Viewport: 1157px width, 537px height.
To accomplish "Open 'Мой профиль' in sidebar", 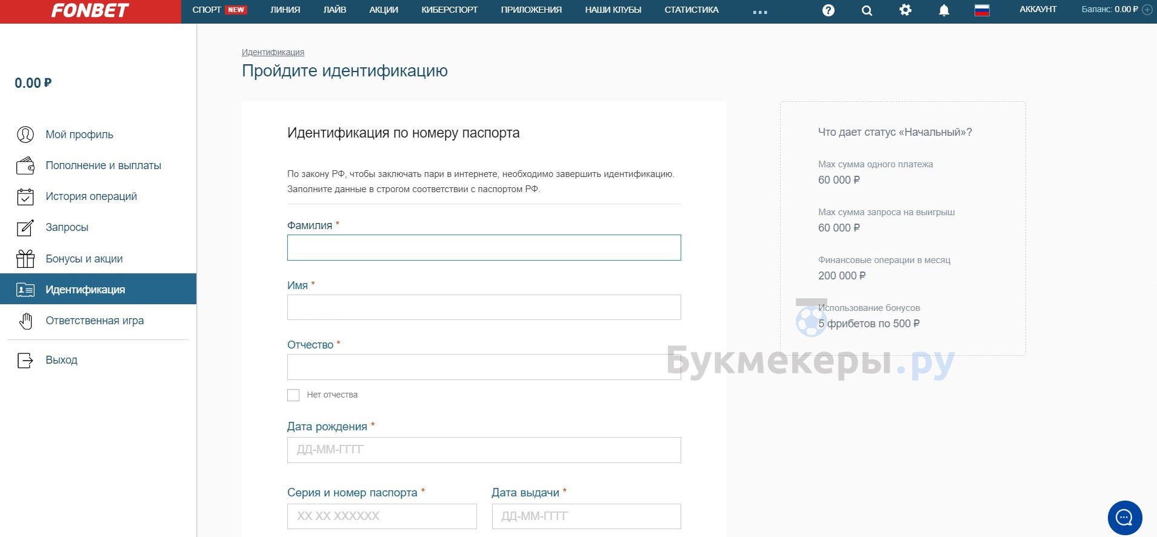I will (79, 135).
